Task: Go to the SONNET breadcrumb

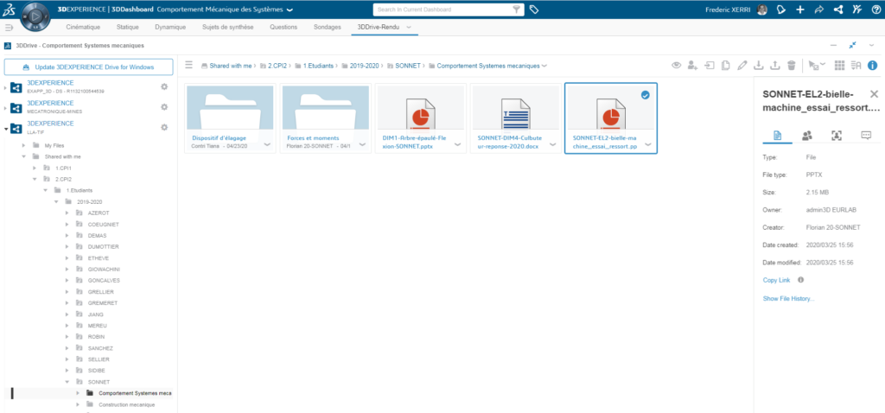Action: coord(408,66)
